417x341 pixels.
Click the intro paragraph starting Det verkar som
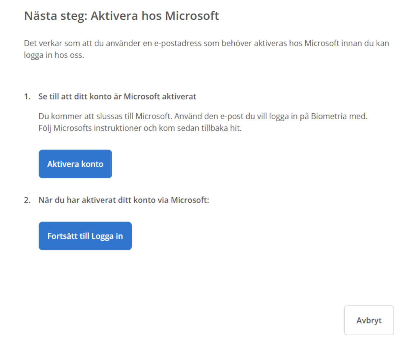pyautogui.click(x=206, y=49)
